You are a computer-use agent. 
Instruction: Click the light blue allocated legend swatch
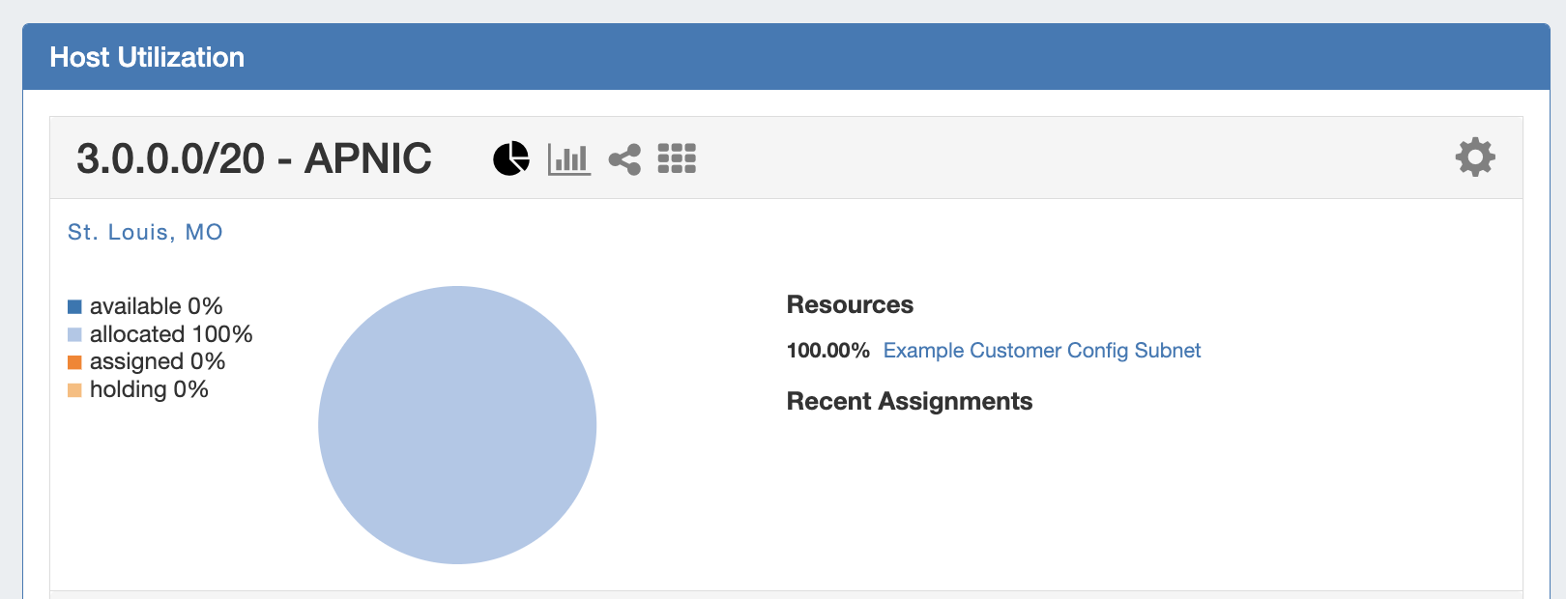[74, 335]
